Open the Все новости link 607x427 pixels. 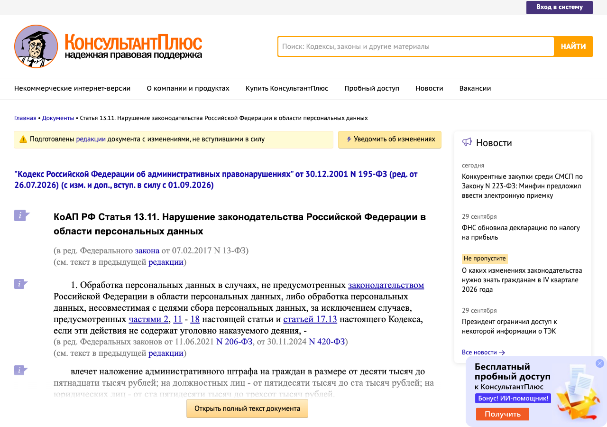483,353
